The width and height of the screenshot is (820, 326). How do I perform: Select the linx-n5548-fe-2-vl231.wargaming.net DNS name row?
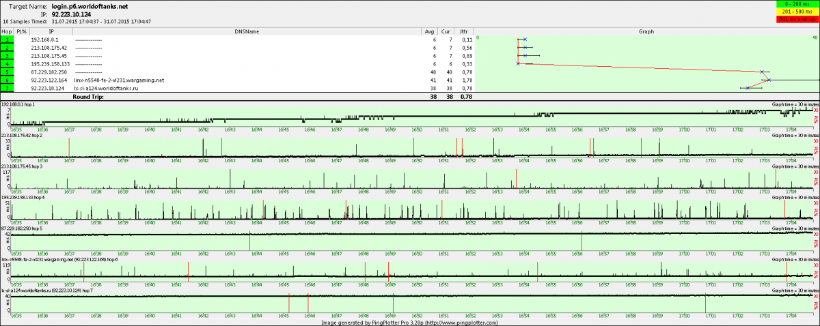119,80
